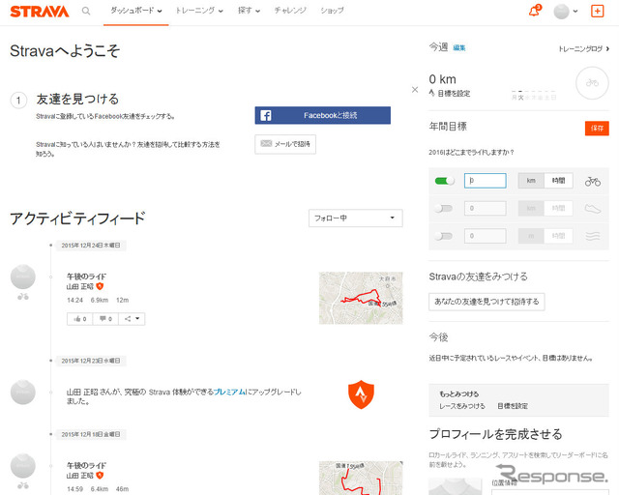Open the プレミアム link in feed
619x495 pixels.
229,392
